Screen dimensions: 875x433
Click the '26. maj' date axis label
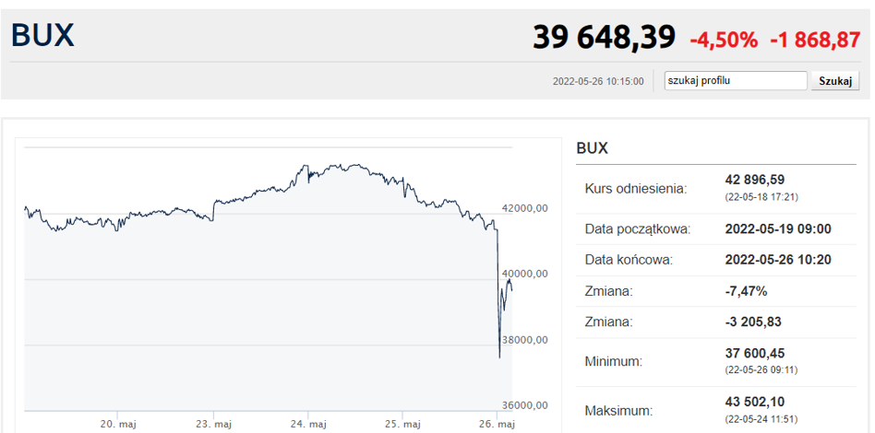pos(497,424)
